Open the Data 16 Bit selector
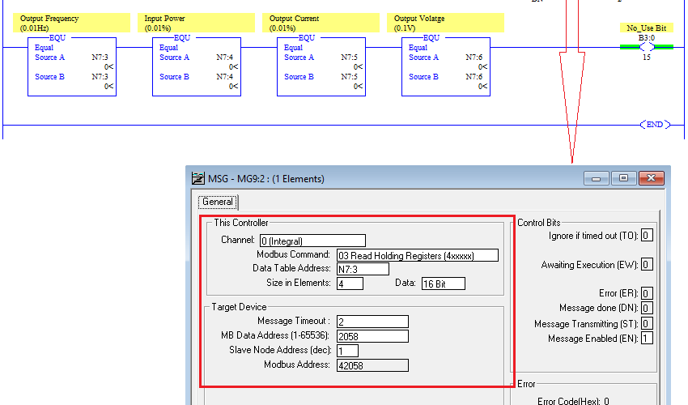Viewport: 688px width, 405px height. point(444,283)
